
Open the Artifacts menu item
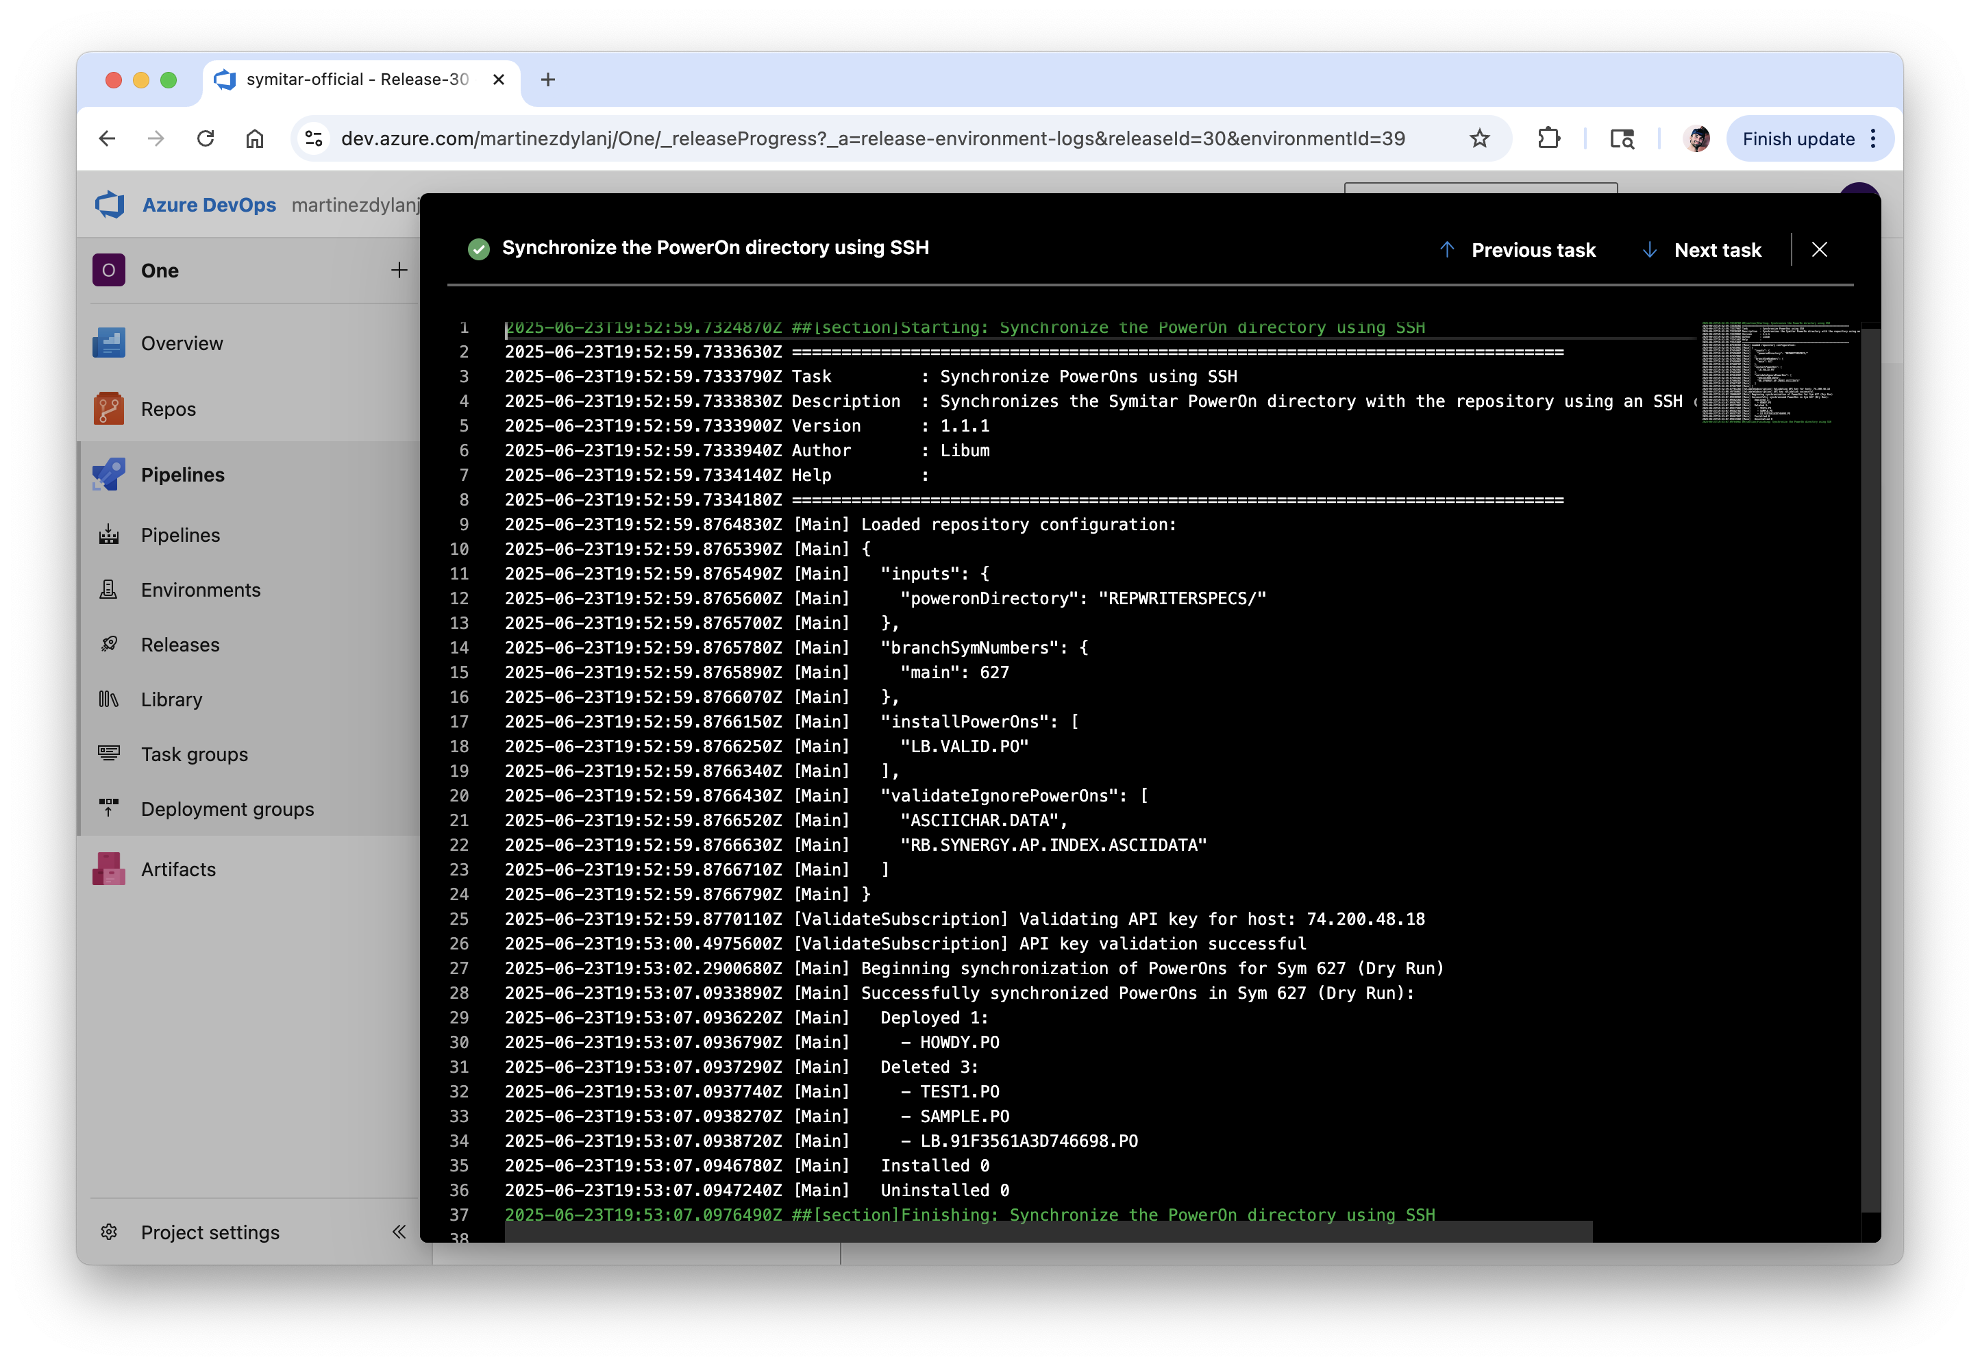179,869
